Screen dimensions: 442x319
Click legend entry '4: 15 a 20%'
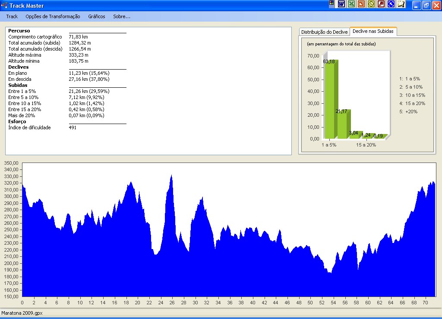[x=412, y=103]
